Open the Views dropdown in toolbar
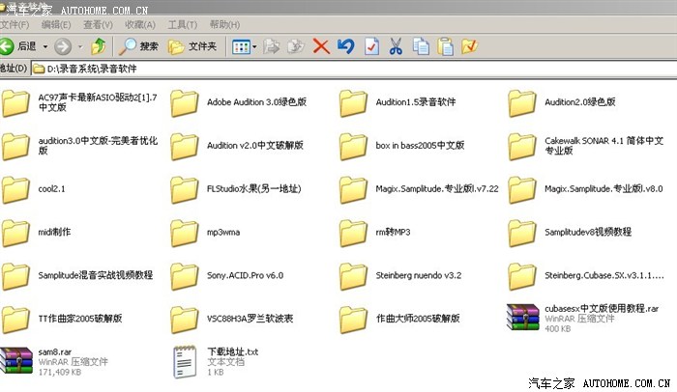 [x=244, y=45]
